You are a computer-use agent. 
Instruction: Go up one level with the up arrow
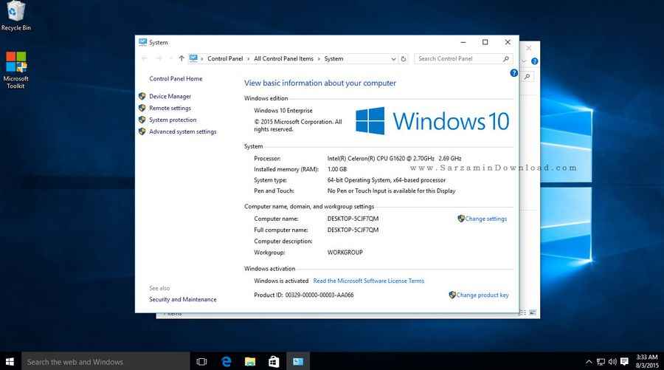tap(181, 58)
